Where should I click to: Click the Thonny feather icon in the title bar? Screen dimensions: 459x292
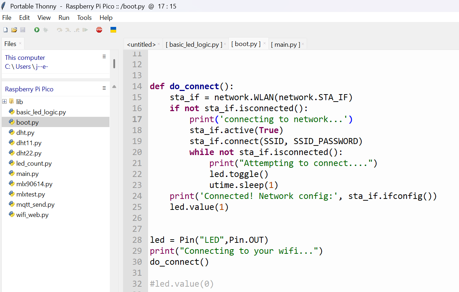[4, 6]
